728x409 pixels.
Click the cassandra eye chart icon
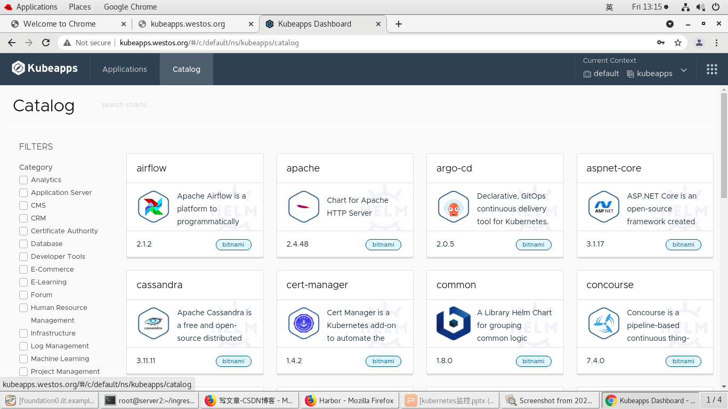pyautogui.click(x=153, y=323)
